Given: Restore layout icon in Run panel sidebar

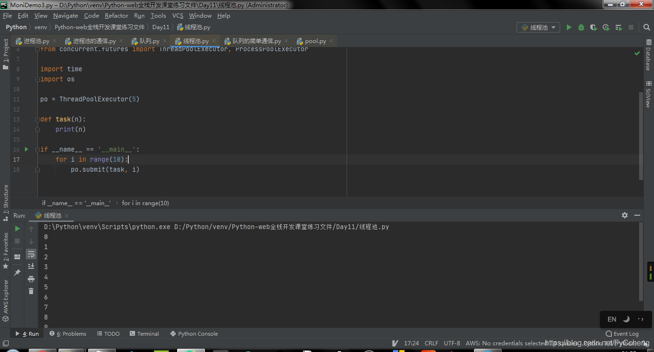Looking at the screenshot, I should pyautogui.click(x=17, y=257).
